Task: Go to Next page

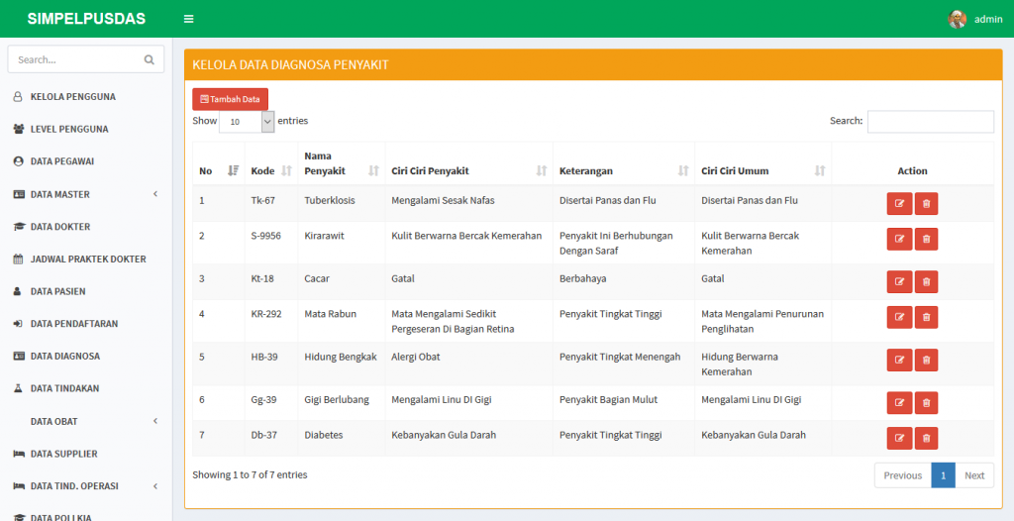Action: 974,475
